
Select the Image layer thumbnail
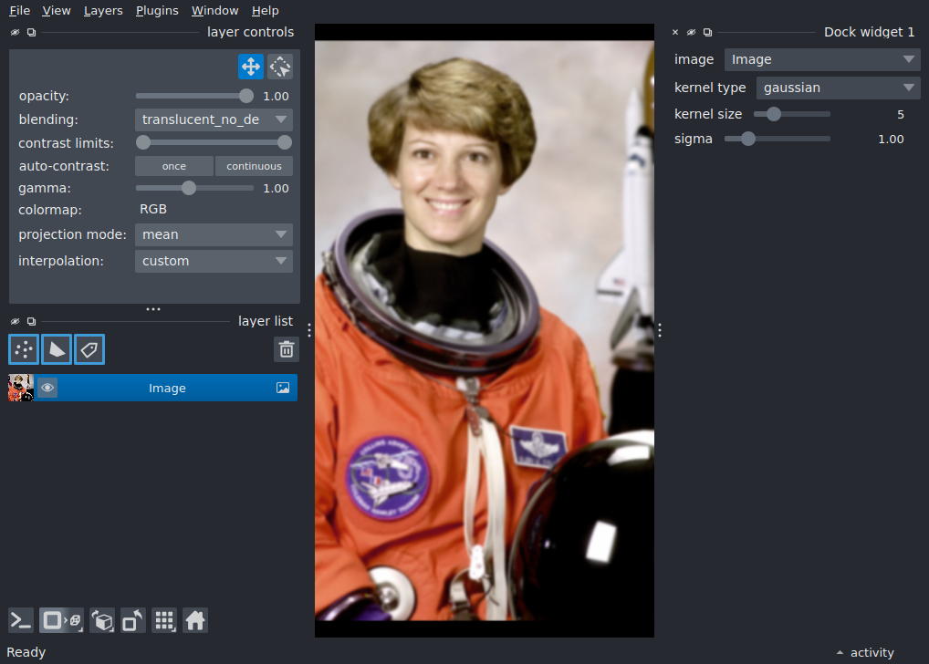pos(21,388)
